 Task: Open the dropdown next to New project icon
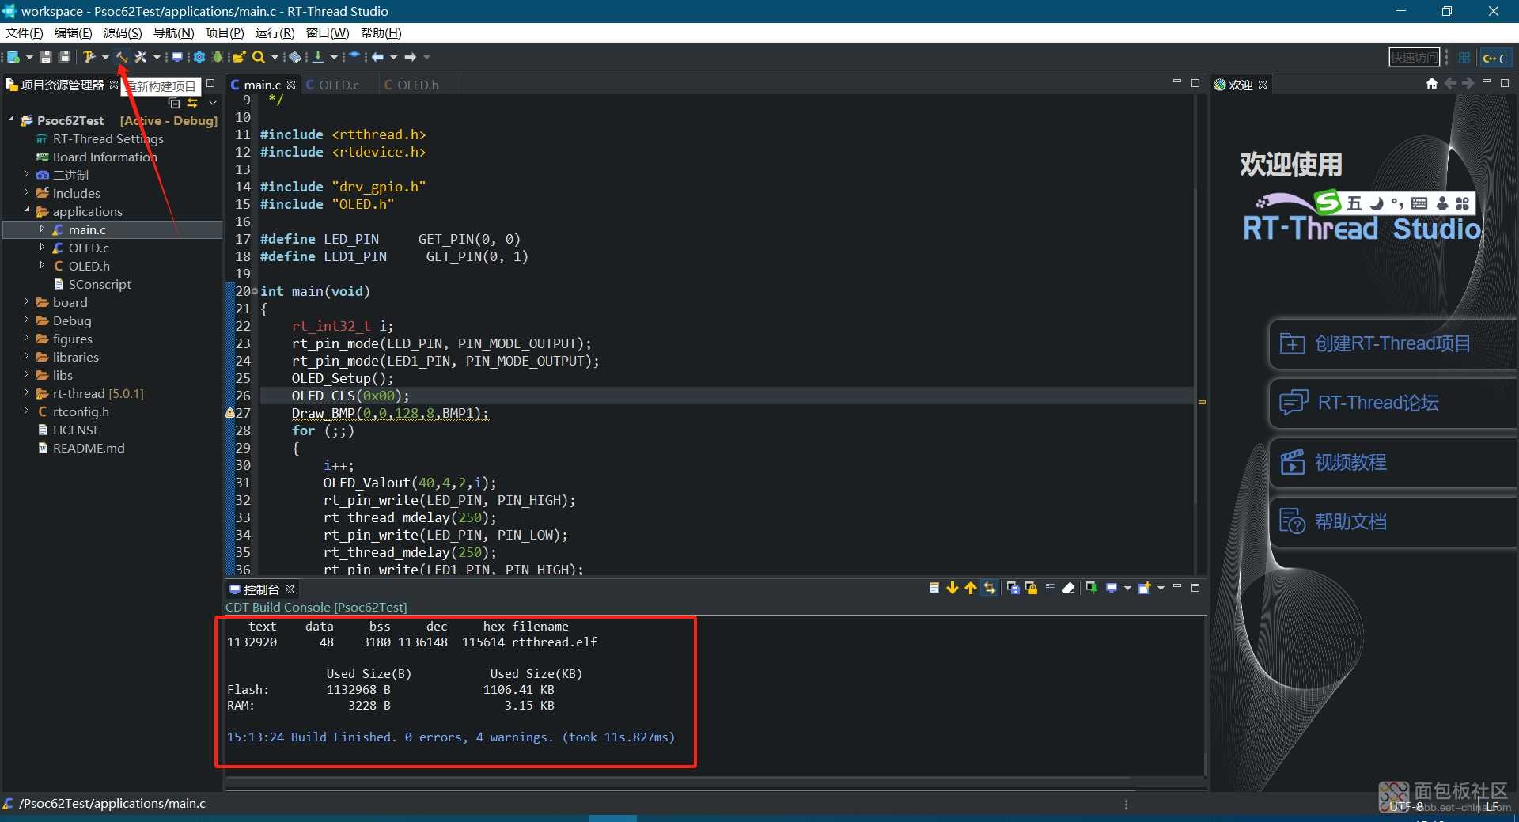(x=29, y=57)
